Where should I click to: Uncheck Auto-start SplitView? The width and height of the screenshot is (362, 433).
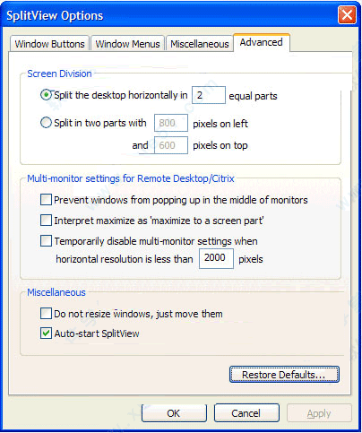(x=46, y=333)
